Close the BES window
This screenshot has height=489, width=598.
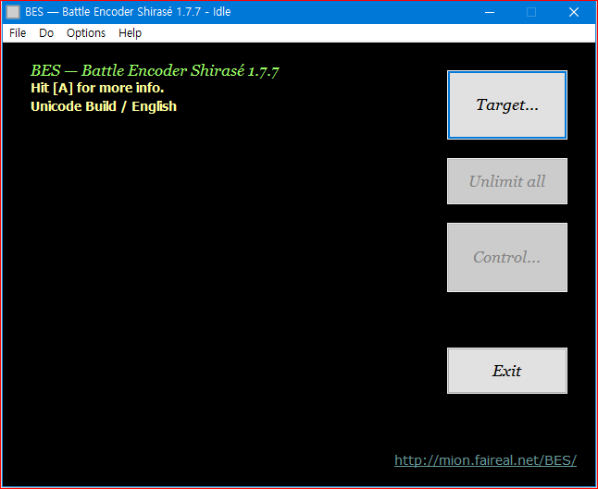click(574, 12)
